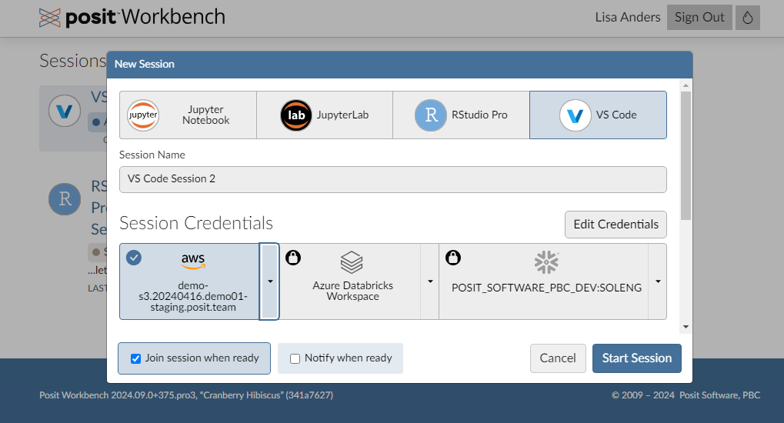784x423 pixels.
Task: Click the VS Code session icon in background
Action: click(x=65, y=111)
